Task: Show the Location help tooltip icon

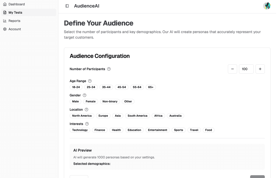Action: coord(86,109)
